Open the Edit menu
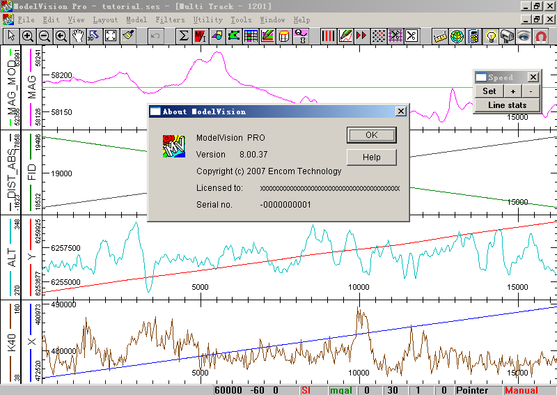This screenshot has height=395, width=557. [x=51, y=20]
